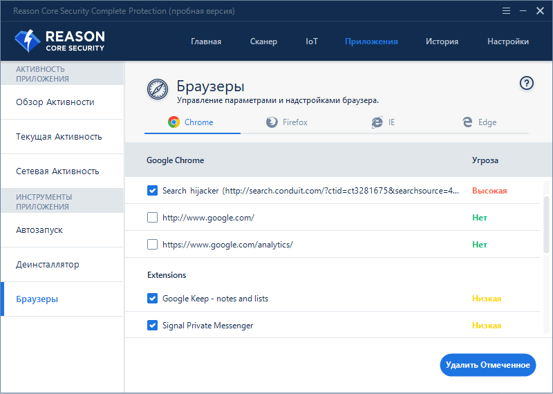Image resolution: width=553 pixels, height=394 pixels.
Task: Click the Google Chrome column header
Action: coord(176,160)
